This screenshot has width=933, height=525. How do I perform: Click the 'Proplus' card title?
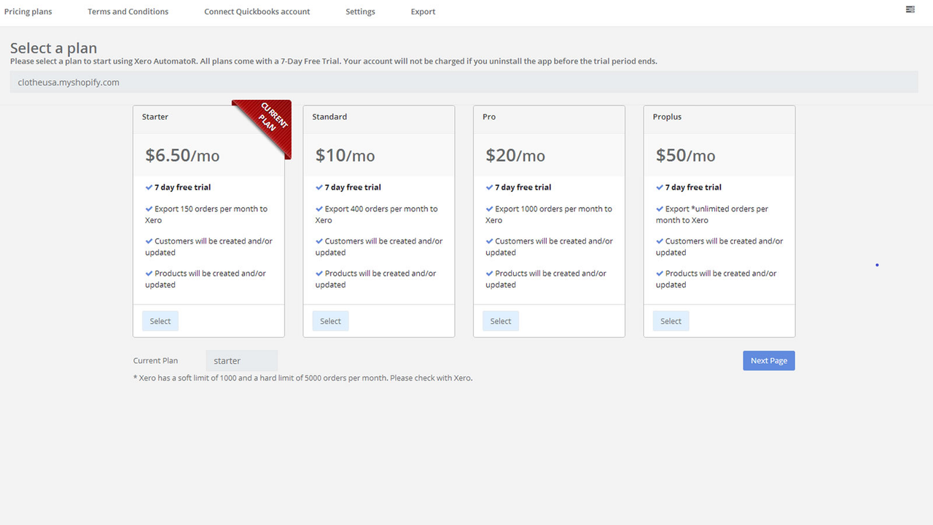667,117
